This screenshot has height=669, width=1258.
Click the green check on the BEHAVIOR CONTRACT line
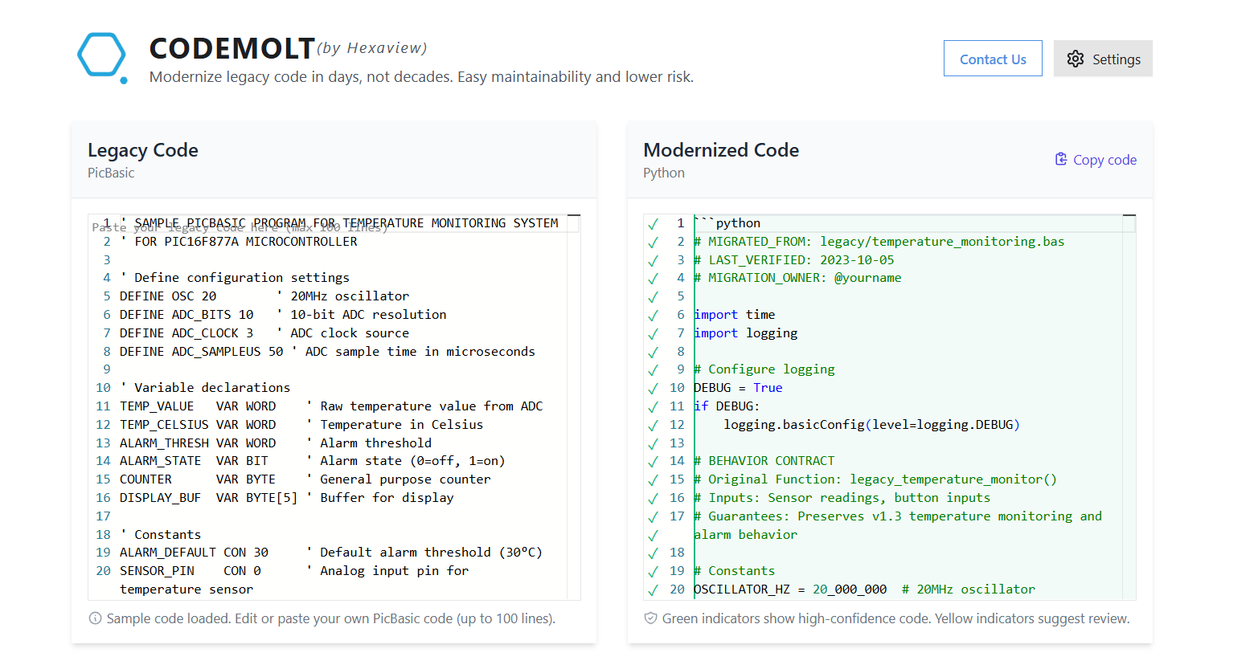point(653,460)
